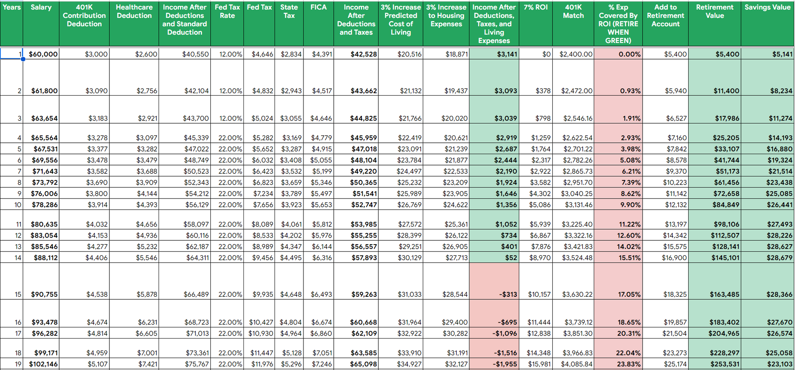Click the $17,986 retirement value cell
The height and width of the screenshot is (370, 795).
pos(715,110)
